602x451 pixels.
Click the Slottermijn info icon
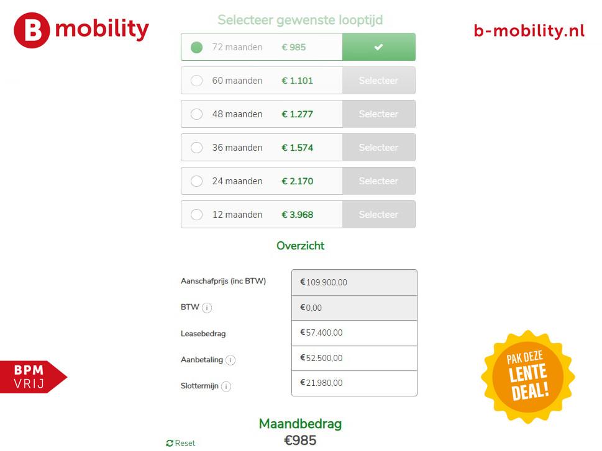pos(226,386)
